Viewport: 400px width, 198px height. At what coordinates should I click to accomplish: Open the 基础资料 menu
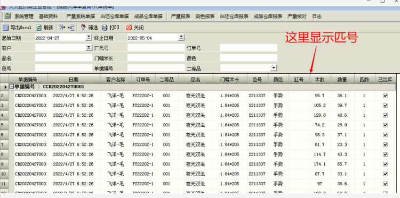click(48, 16)
